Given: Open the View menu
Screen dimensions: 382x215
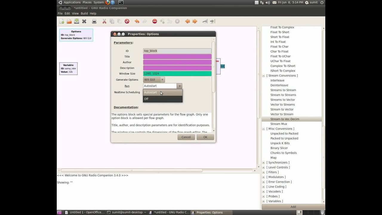Looking at the screenshot, I should 75,13.
